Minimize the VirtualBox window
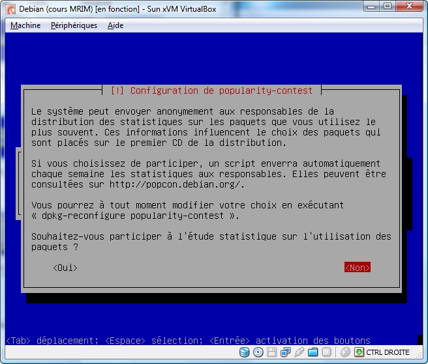Viewport: 428px width, 364px height. click(x=371, y=7)
